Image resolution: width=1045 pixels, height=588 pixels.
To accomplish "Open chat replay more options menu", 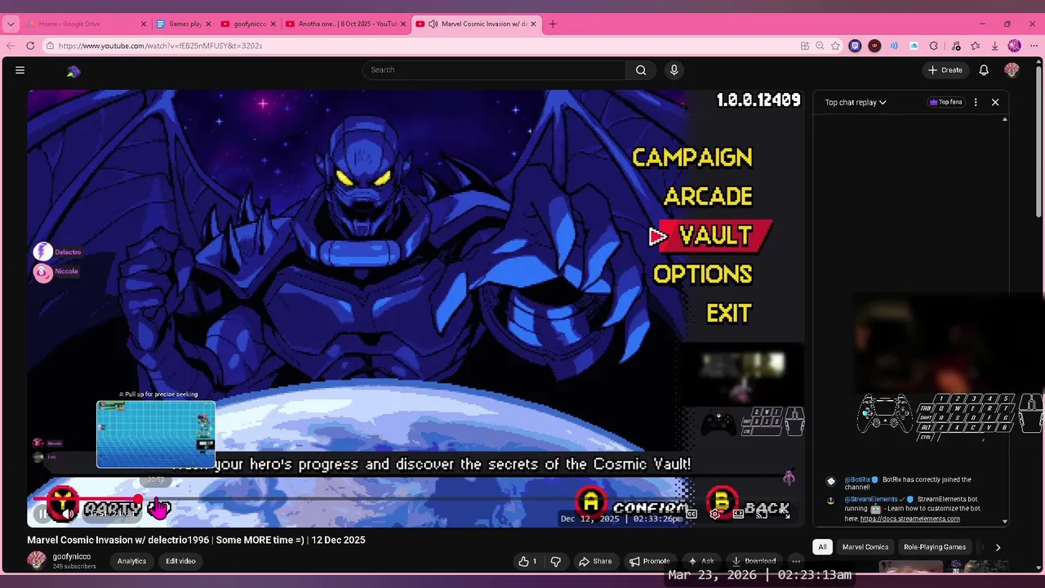I will 976,102.
